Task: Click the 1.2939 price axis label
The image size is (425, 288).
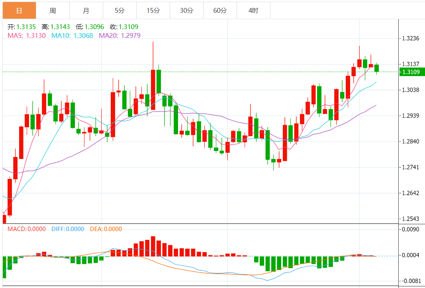Action: (411, 116)
